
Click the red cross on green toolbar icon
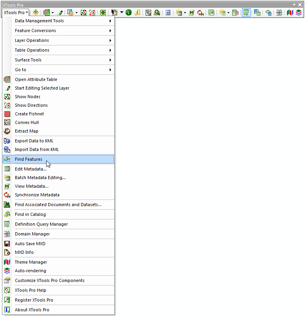[x=103, y=13]
